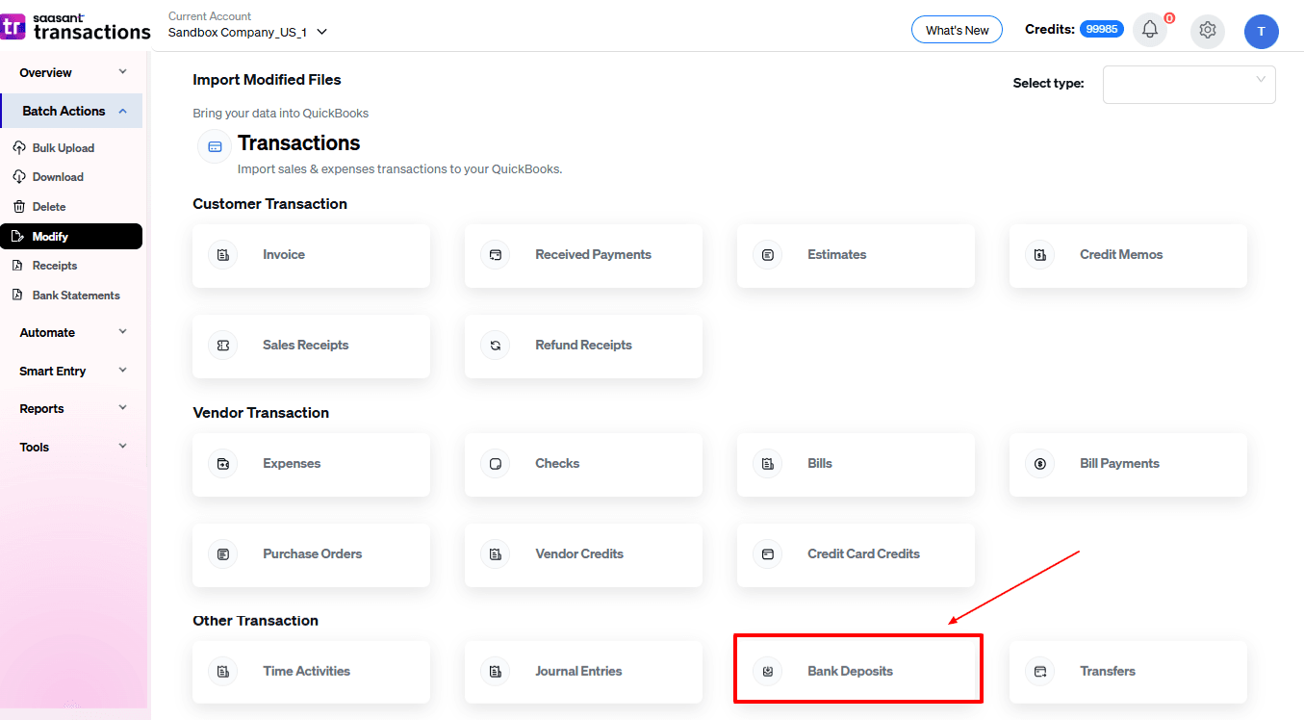Viewport: 1304px width, 720px height.
Task: Click the notification bell icon
Action: pos(1150,30)
